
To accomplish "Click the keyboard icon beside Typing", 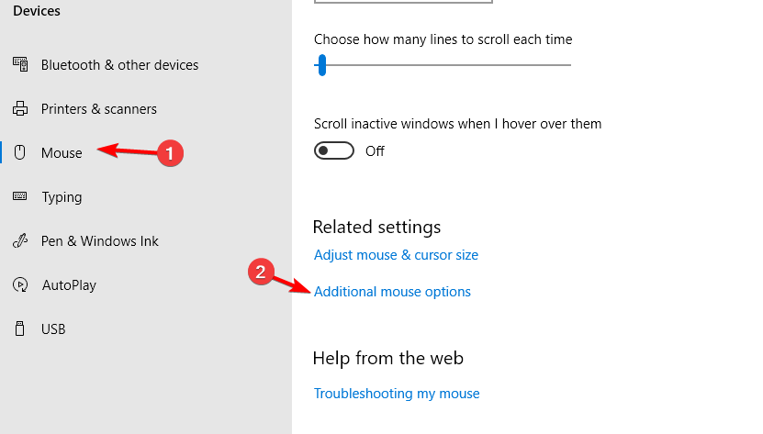I will 20,196.
